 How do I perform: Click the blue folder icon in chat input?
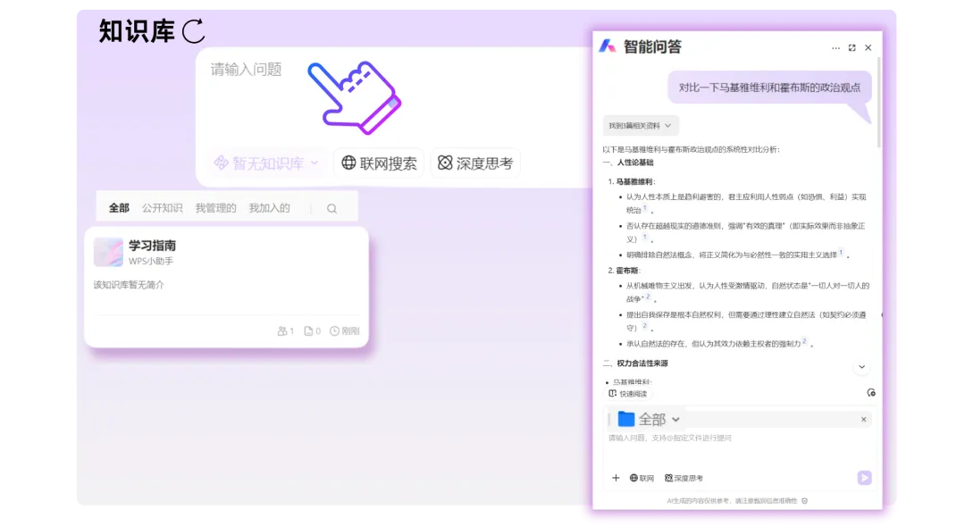coord(625,419)
